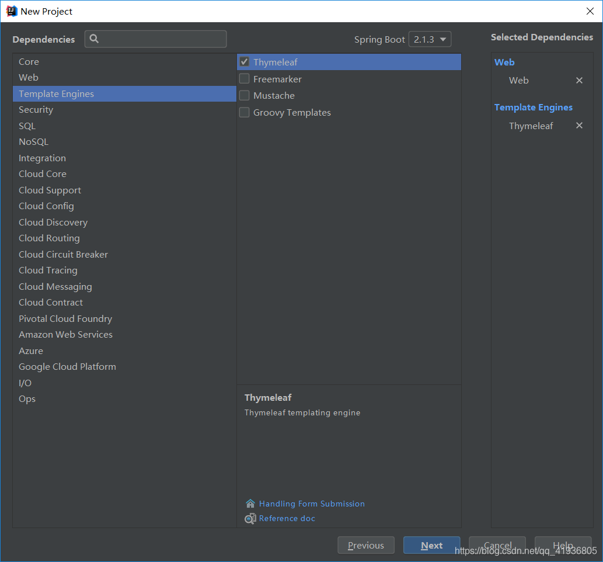Open the Azure category
603x562 pixels.
pos(124,351)
